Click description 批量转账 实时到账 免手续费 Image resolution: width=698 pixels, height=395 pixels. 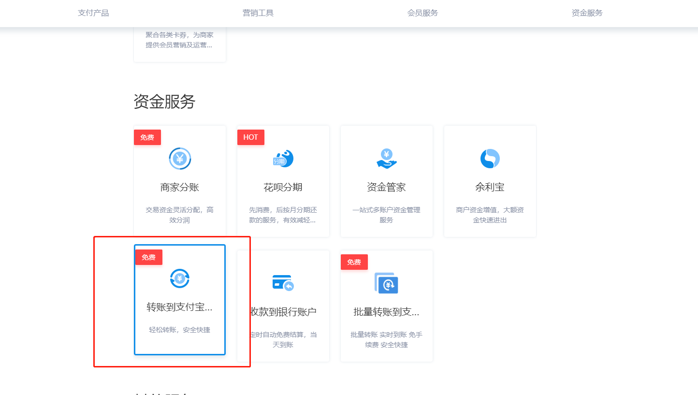(x=387, y=339)
